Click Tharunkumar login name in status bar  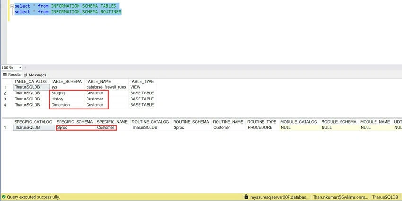[340, 197]
